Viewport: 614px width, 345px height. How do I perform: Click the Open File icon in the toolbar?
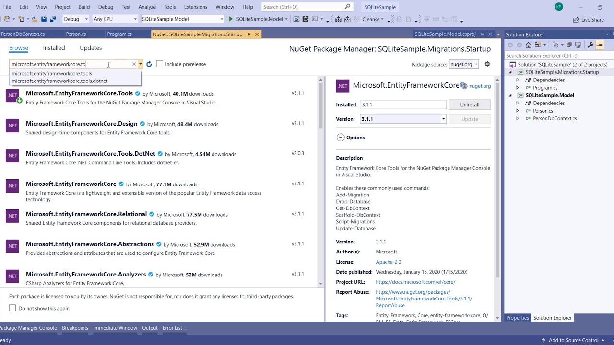(x=34, y=19)
